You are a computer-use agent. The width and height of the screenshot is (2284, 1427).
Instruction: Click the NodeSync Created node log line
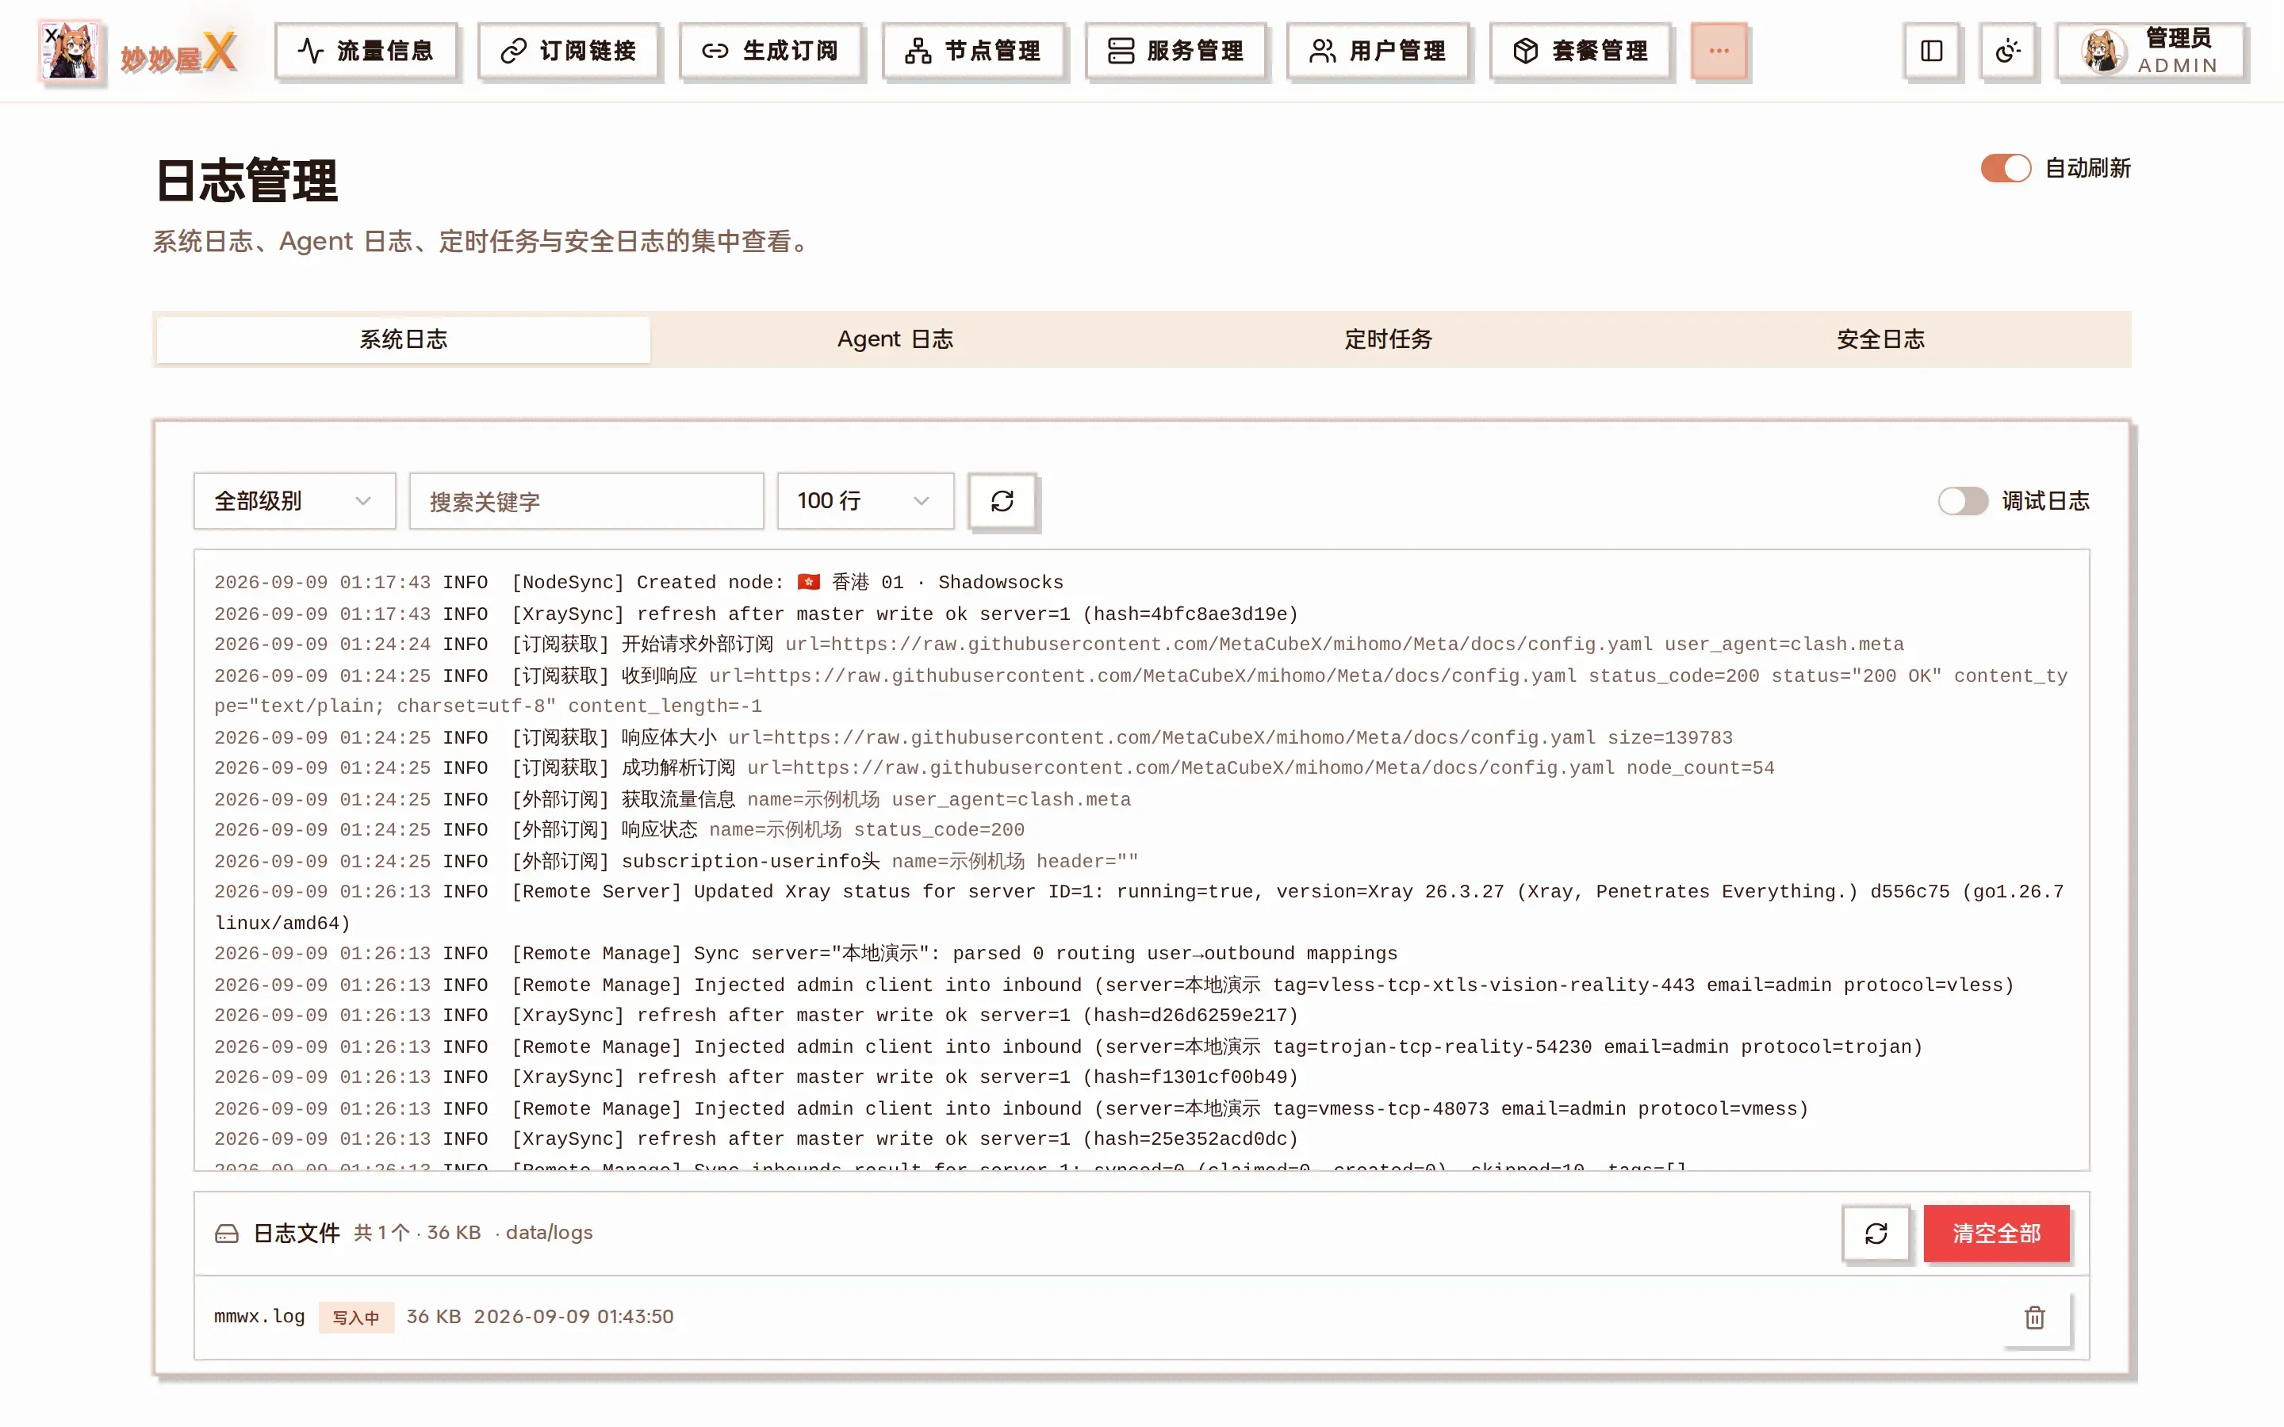639,583
